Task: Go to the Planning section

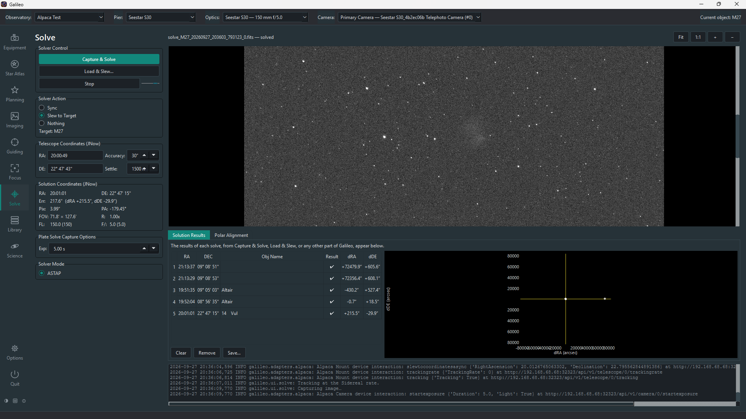Action: pyautogui.click(x=15, y=94)
